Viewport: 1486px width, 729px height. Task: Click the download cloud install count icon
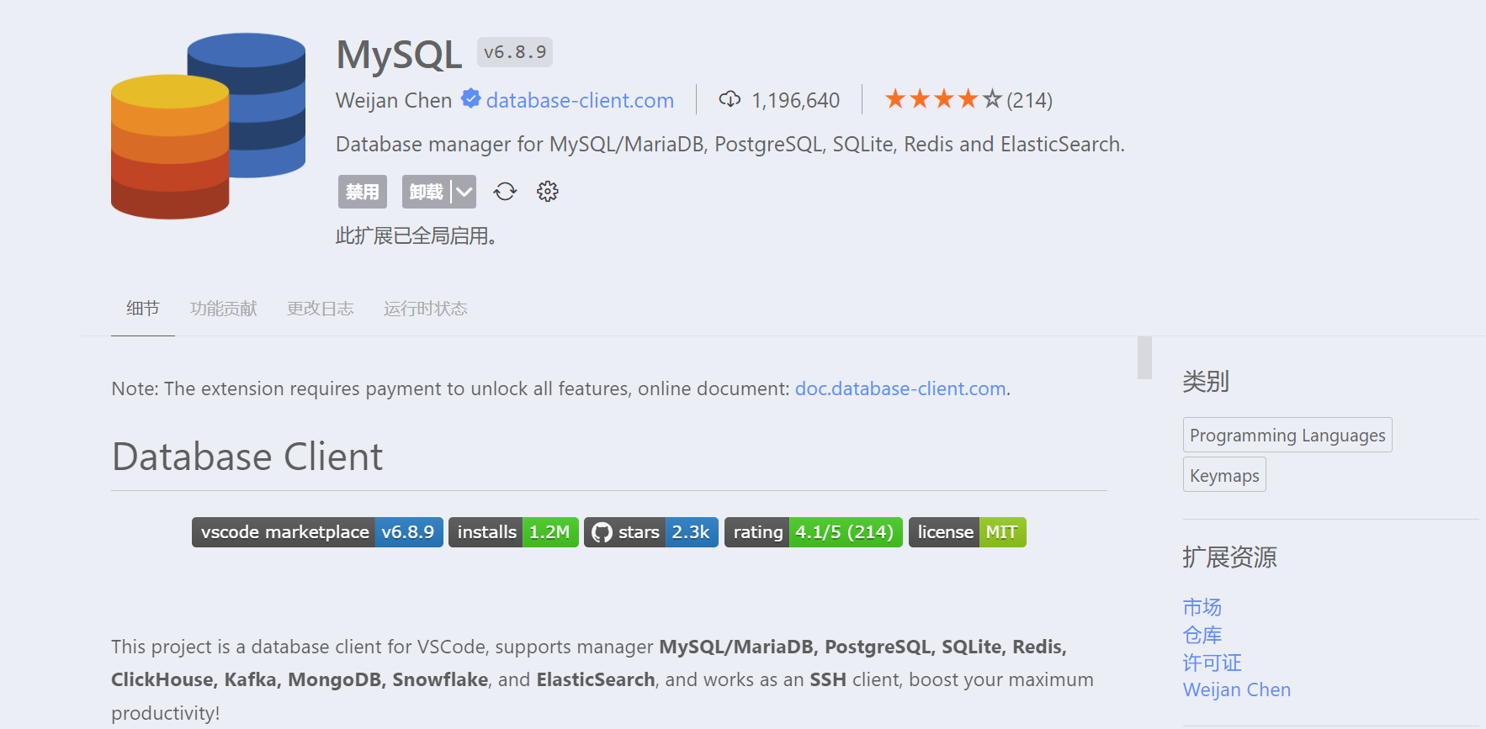(730, 99)
